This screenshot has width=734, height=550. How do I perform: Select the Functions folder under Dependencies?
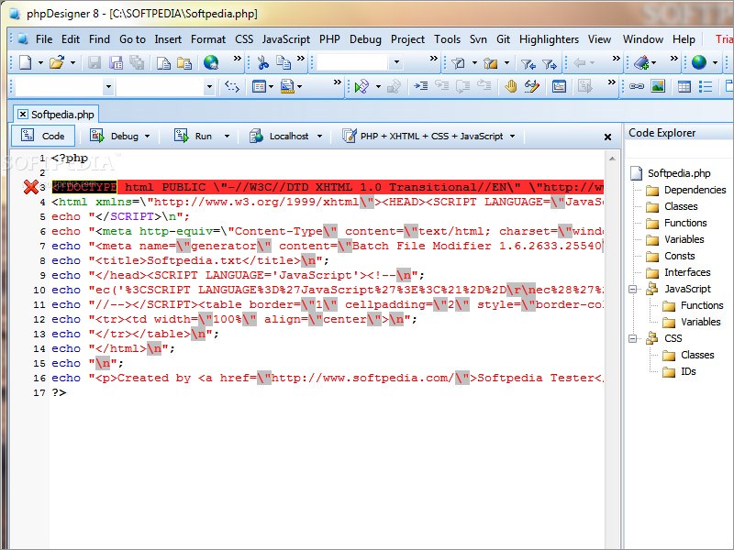(x=684, y=223)
